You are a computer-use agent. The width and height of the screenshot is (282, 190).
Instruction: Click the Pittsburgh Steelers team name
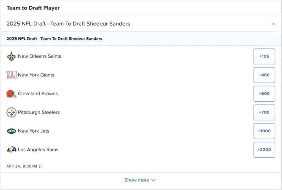click(39, 112)
